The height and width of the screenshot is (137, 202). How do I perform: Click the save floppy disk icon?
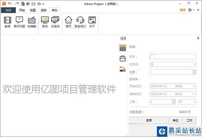click(x=33, y=4)
